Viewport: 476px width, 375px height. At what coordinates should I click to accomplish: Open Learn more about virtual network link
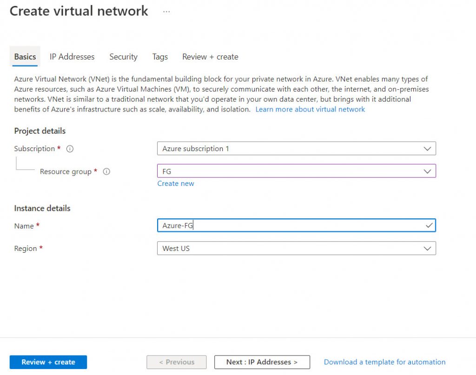point(310,109)
